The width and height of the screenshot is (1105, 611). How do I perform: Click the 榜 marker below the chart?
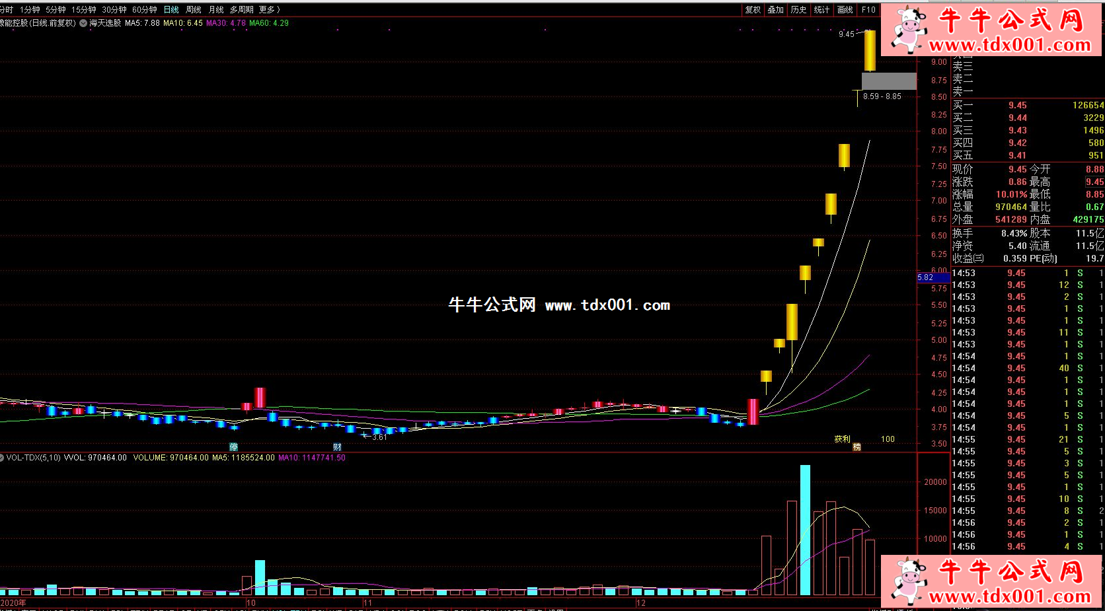[x=857, y=447]
